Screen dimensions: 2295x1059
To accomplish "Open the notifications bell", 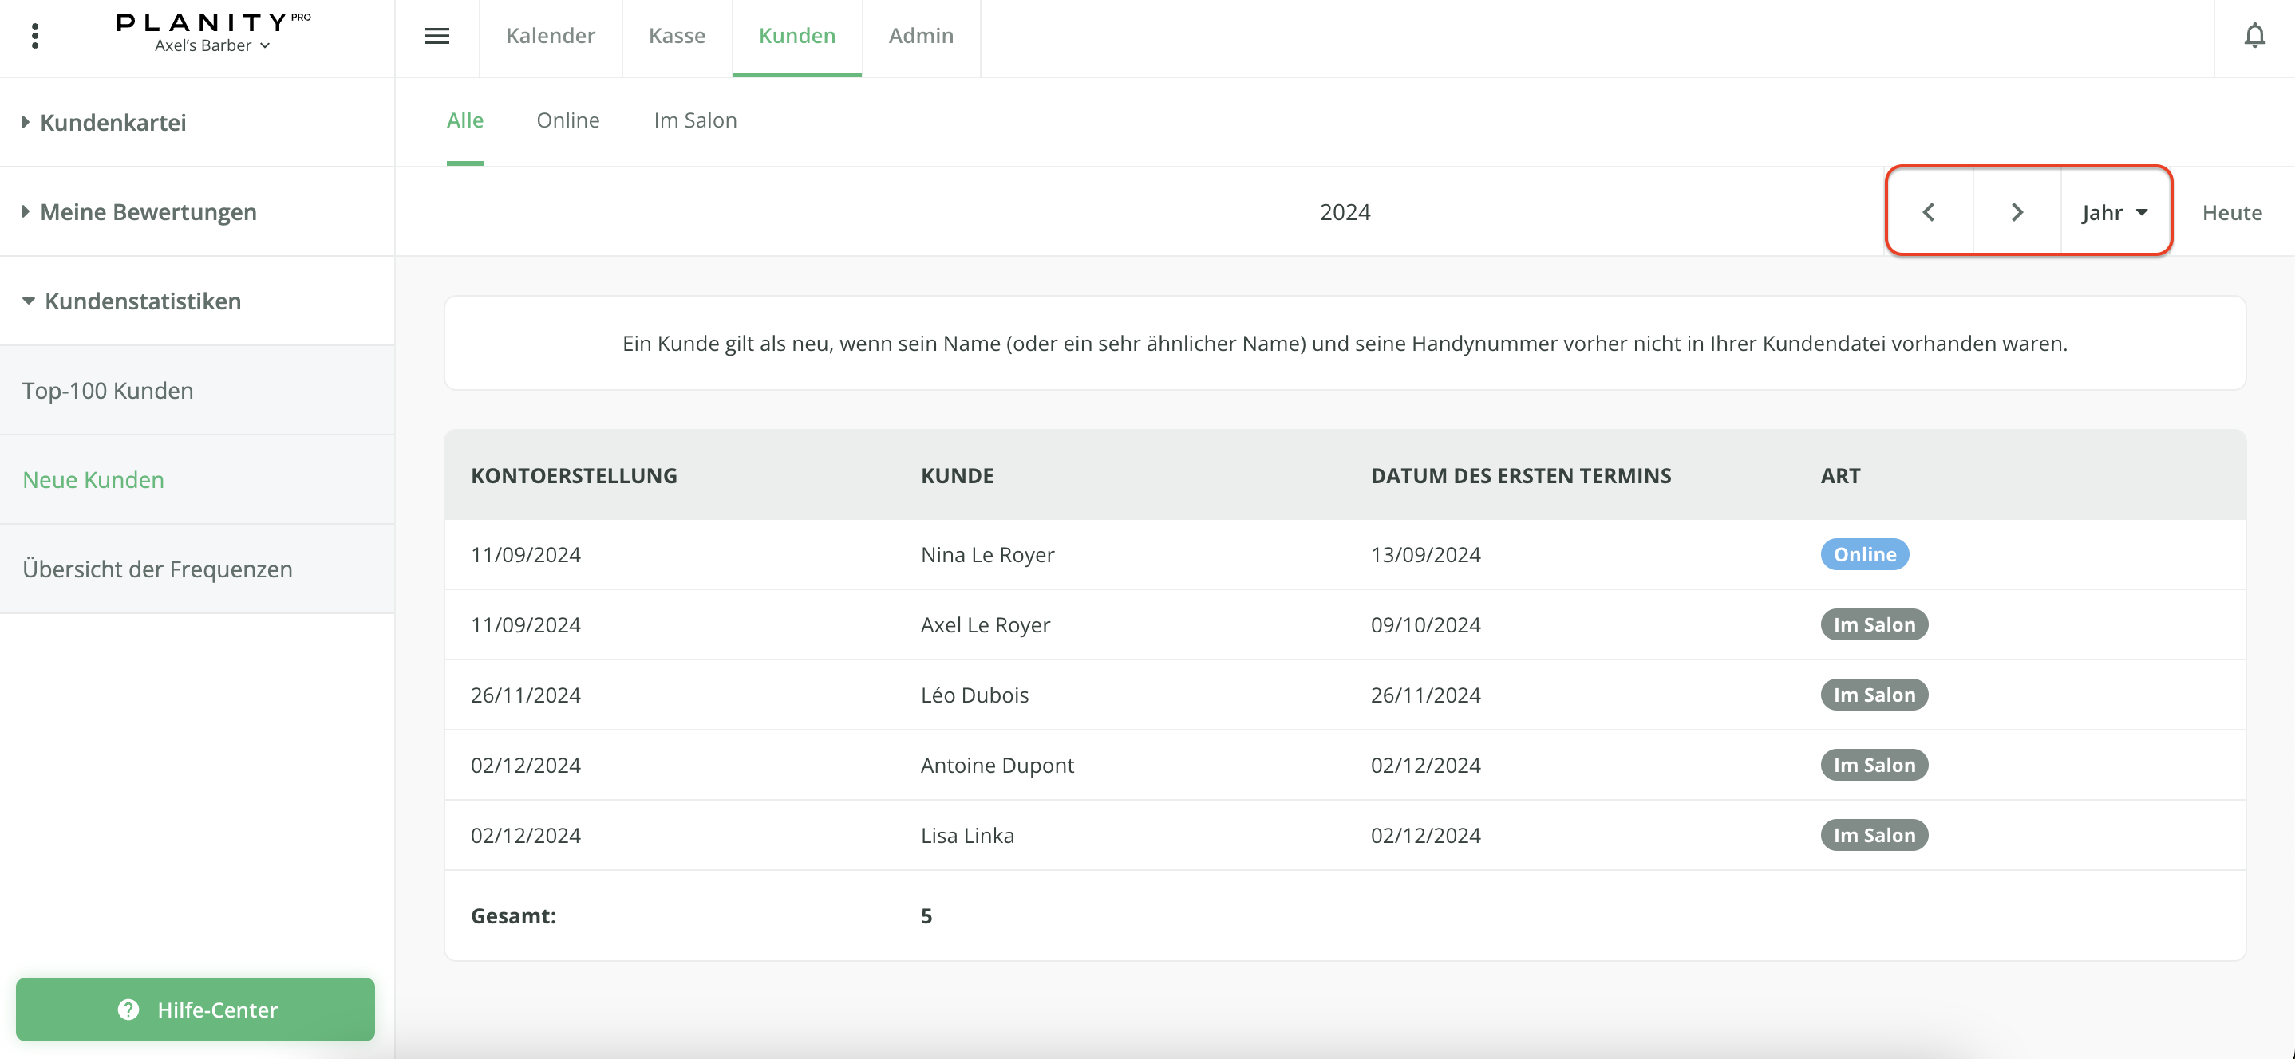I will [x=2254, y=36].
